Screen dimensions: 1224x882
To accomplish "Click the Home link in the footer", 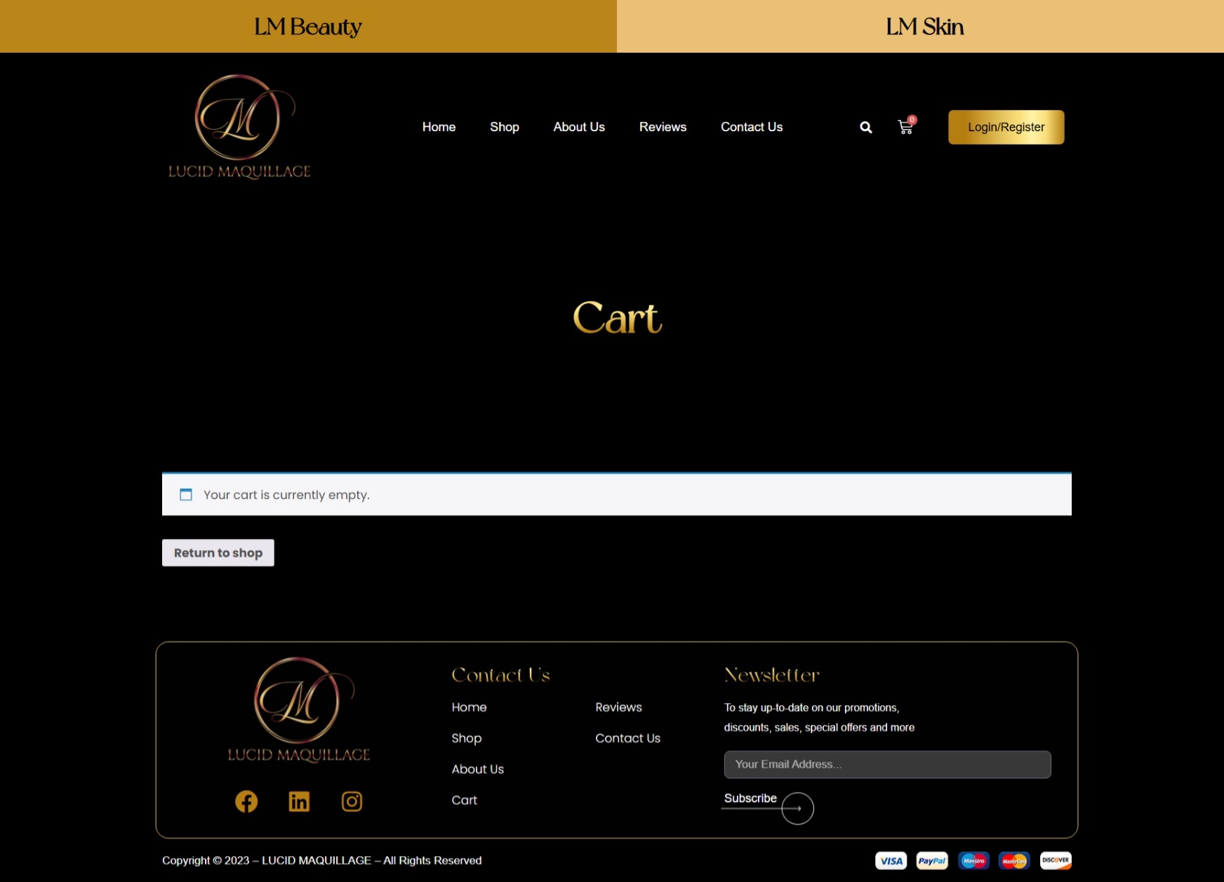I will point(469,707).
